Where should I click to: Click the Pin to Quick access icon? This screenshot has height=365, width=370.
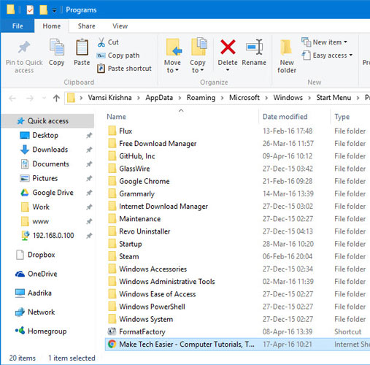click(x=24, y=47)
